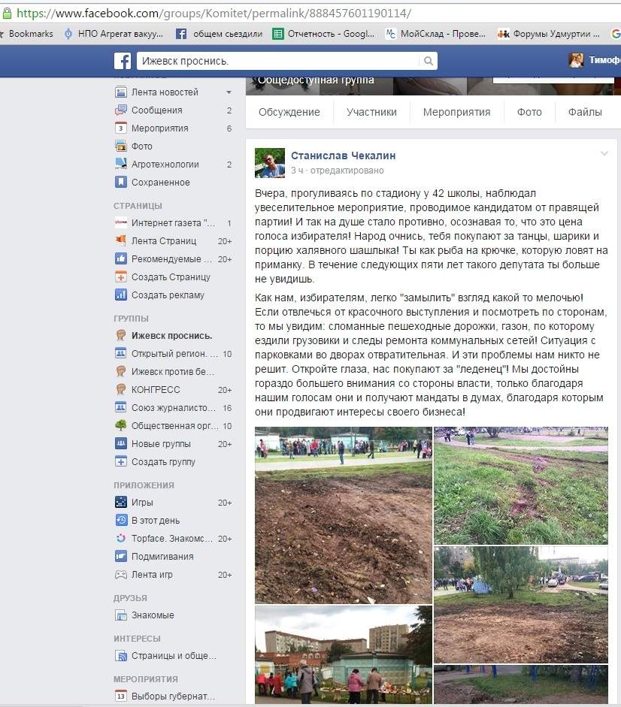The height and width of the screenshot is (707, 621).
Task: Click the Facebook logo icon
Action: (x=123, y=62)
